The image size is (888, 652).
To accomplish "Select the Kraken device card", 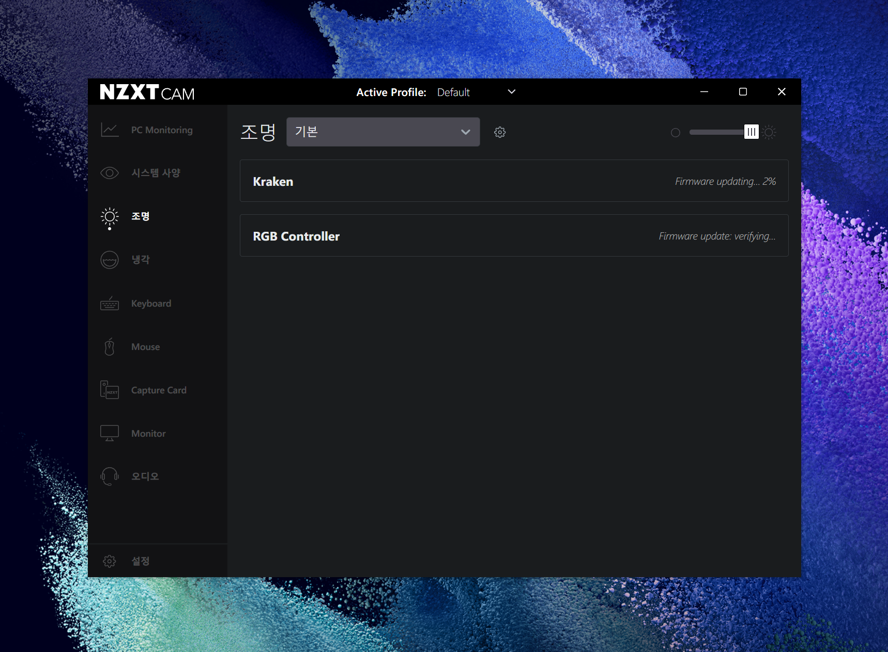I will (514, 181).
